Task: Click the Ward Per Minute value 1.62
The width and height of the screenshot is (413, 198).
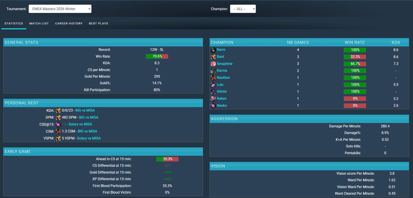Action: (x=391, y=180)
